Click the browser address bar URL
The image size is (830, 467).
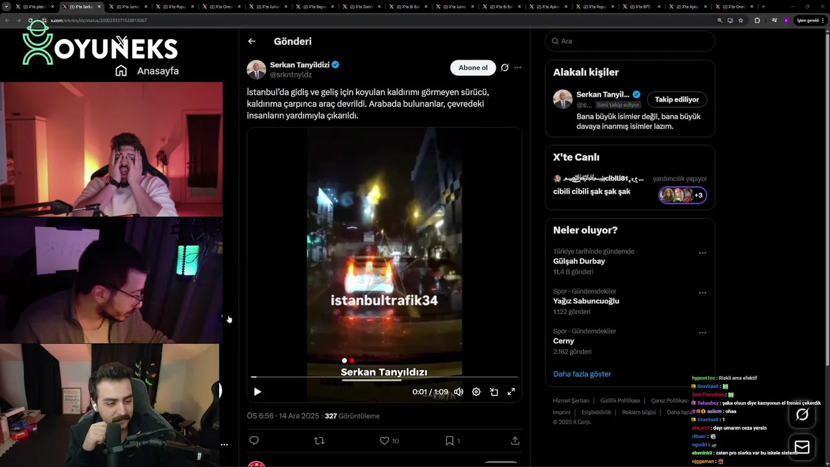point(99,20)
